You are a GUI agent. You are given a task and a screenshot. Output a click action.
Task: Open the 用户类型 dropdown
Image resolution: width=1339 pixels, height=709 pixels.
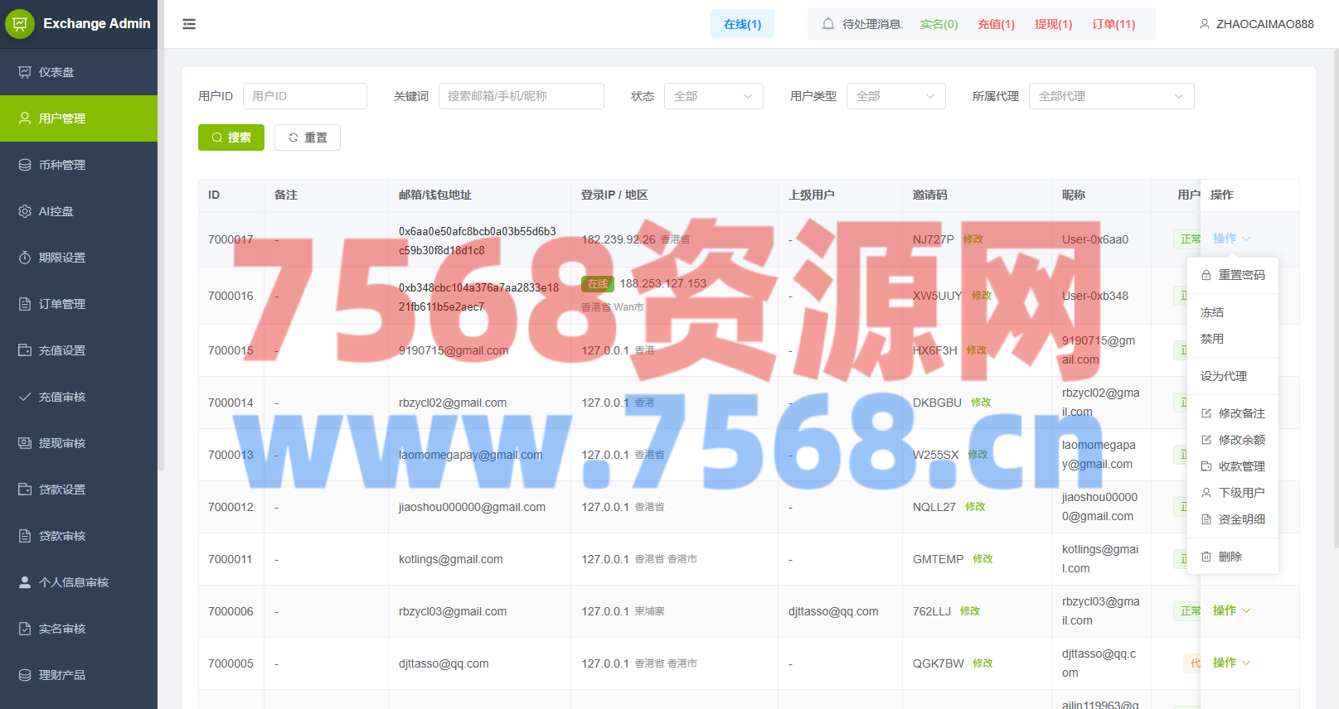point(895,96)
